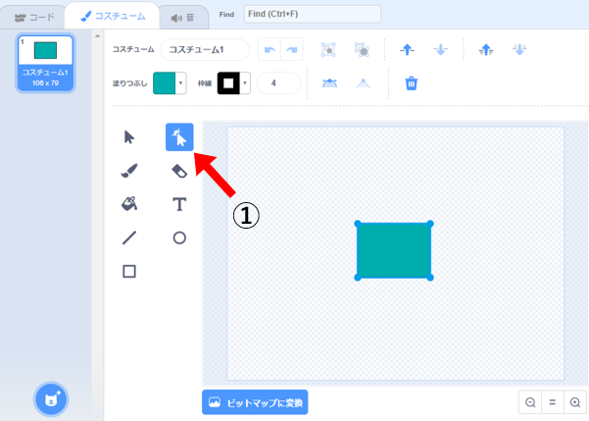Select the Circle tool
589x421 pixels.
point(179,237)
